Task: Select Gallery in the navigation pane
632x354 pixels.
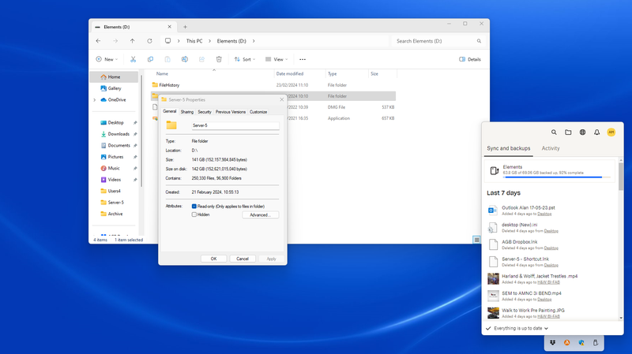Action: point(114,88)
